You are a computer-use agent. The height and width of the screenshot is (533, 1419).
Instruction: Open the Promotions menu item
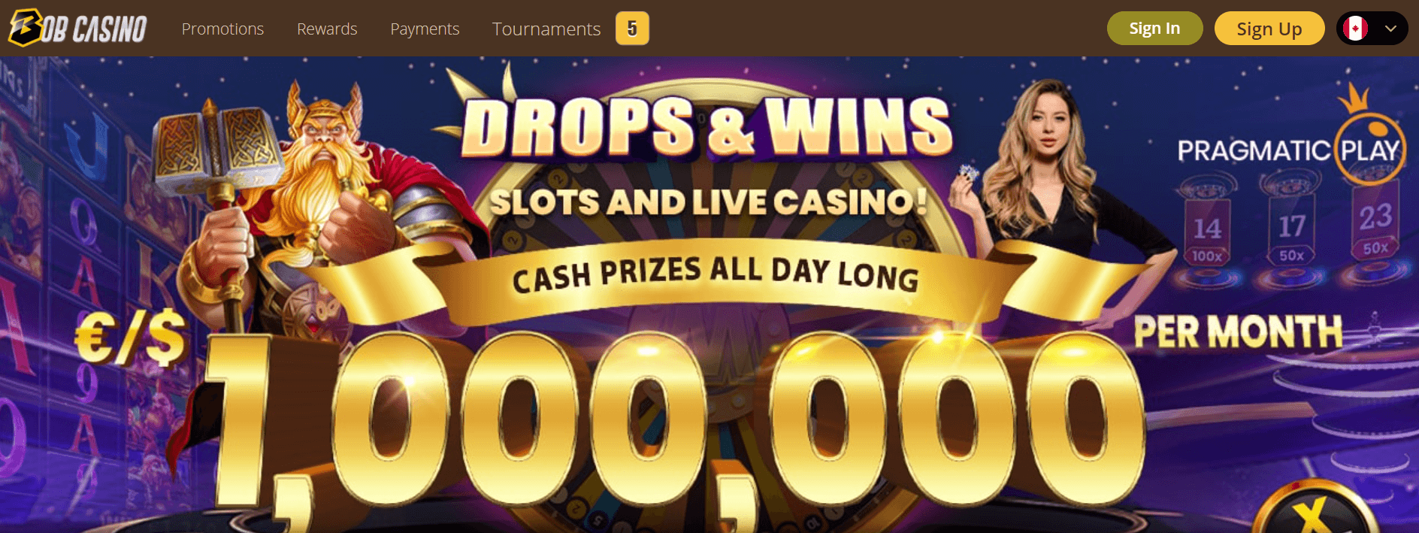(x=222, y=29)
